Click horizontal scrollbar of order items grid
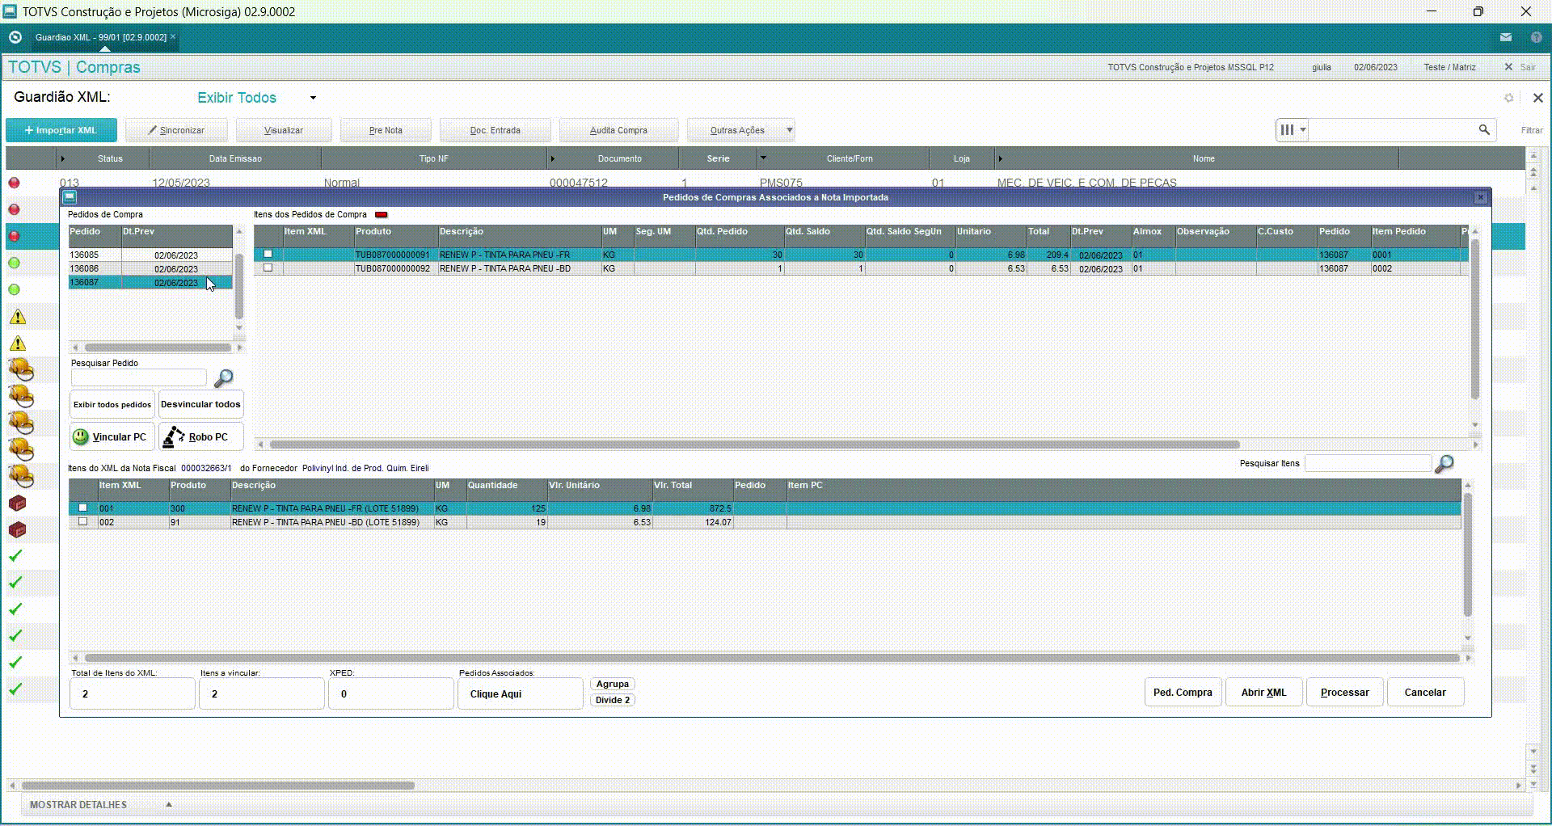This screenshot has width=1552, height=826. click(x=753, y=445)
